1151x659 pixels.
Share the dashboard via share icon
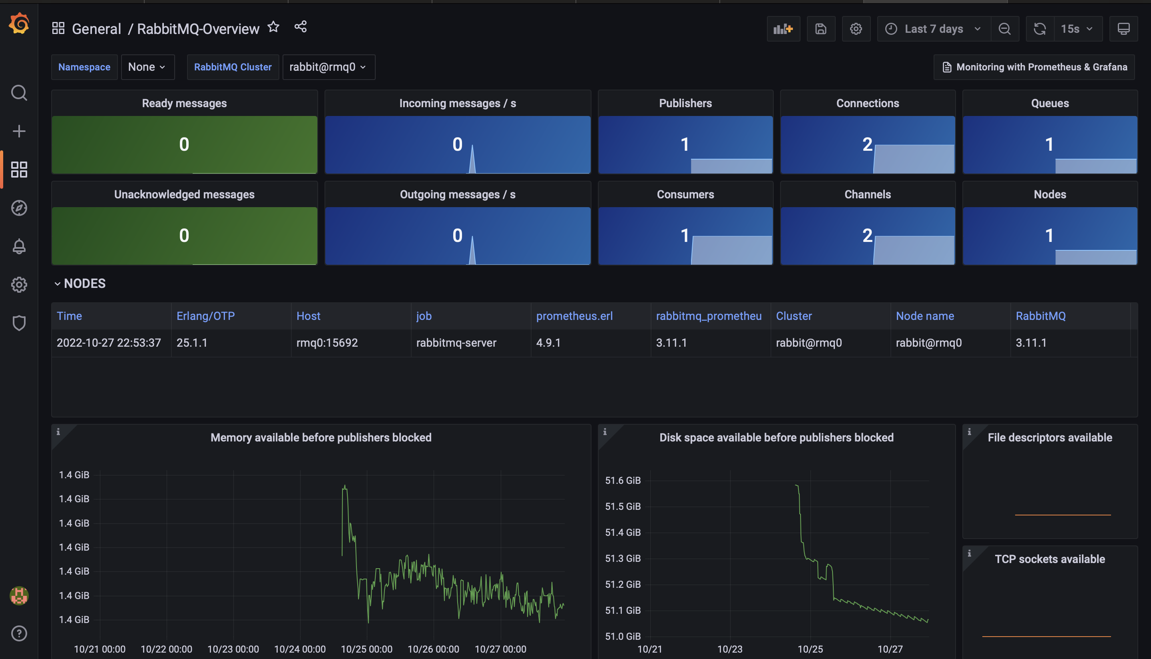coord(301,27)
